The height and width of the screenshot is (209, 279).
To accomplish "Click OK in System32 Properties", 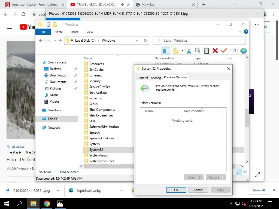I will (176, 190).
